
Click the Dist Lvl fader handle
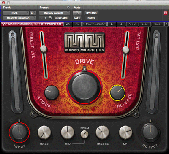coord(125,50)
